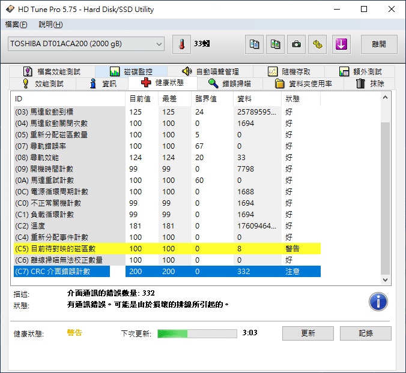Select row (C6) 離線掃瞄無法校正數量
Viewport: 406px width, 373px height.
pyautogui.click(x=168, y=260)
